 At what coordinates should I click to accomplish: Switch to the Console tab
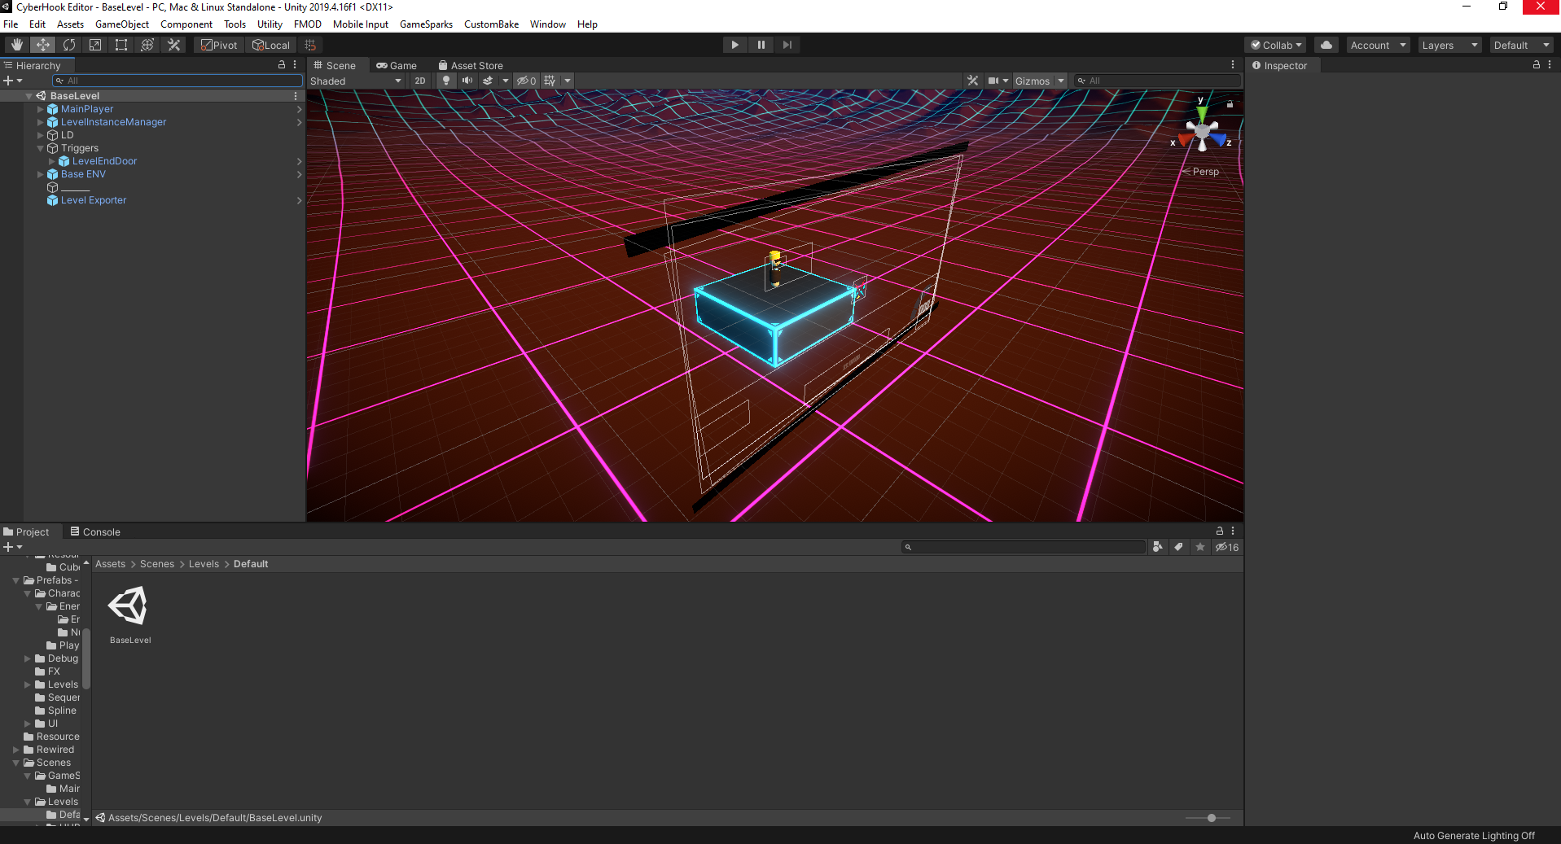[x=95, y=531]
